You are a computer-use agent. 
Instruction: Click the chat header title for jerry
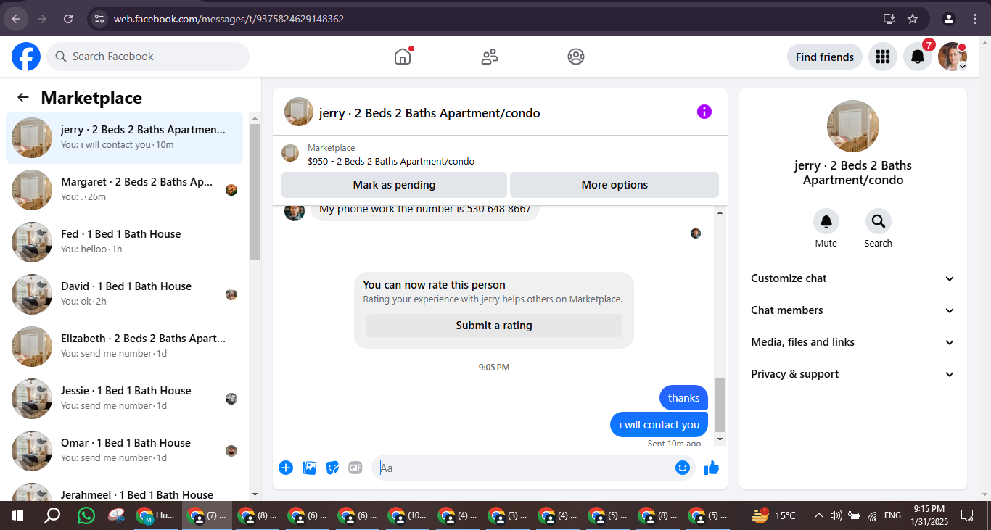point(429,113)
